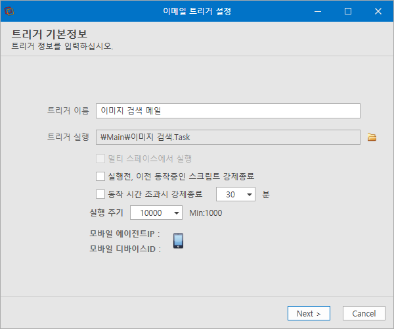Screen dimensions: 394x329
Task: Focus the 트리거 이름 input field
Action: tap(228, 111)
